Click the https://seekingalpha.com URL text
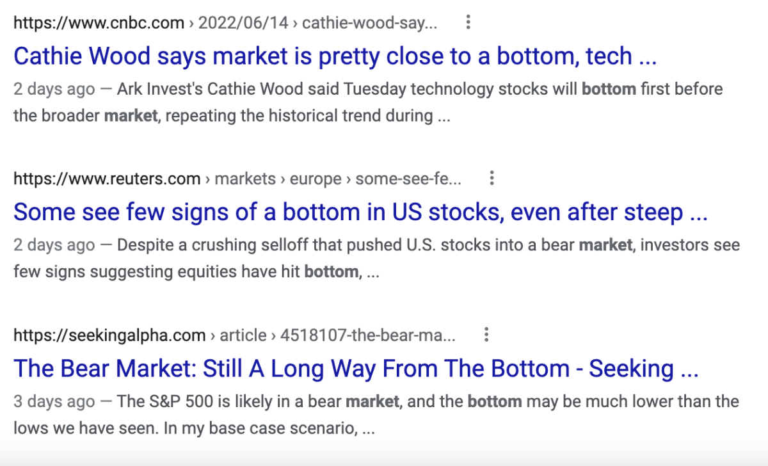The width and height of the screenshot is (768, 466). (109, 335)
